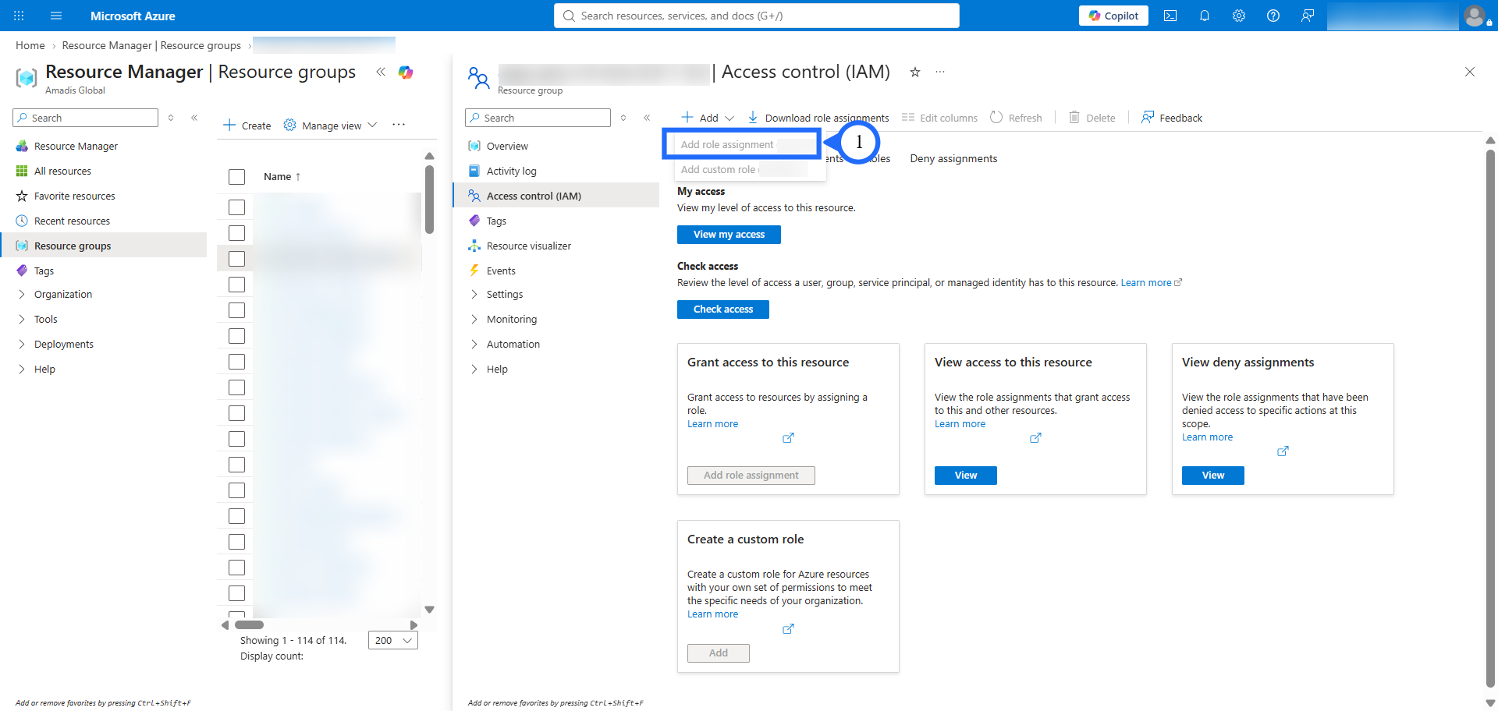
Task: Focus the Resource Manager menu Search box
Action: coord(85,118)
